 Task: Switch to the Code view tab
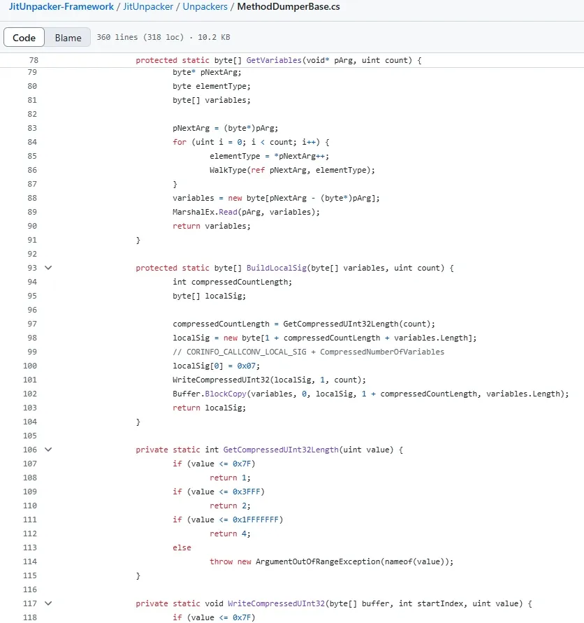[x=24, y=37]
